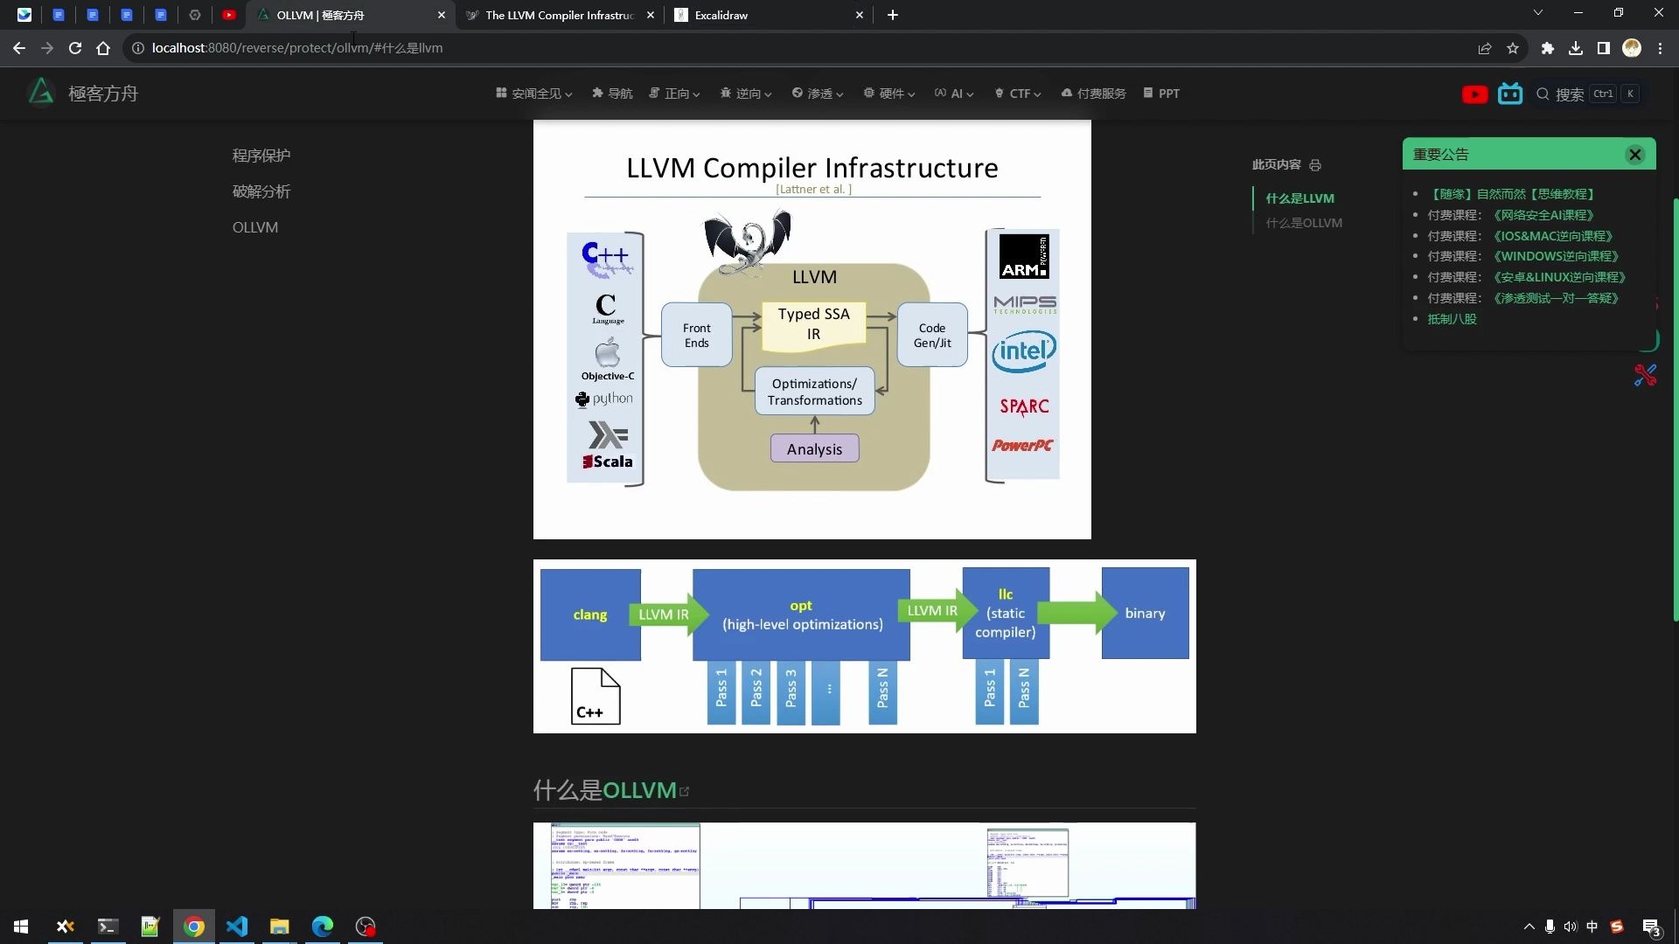Click the page vertical scrollbar
Image resolution: width=1679 pixels, height=944 pixels.
[1675, 411]
